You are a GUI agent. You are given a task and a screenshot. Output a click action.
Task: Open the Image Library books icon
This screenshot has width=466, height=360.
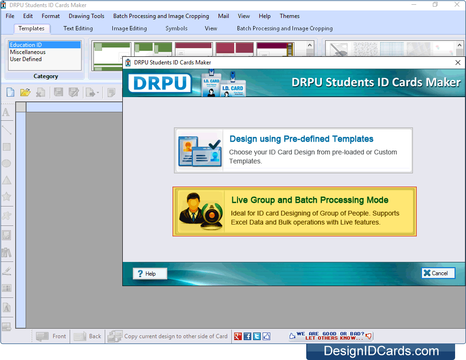click(6, 253)
